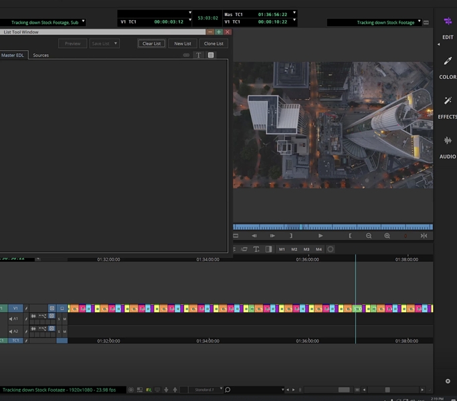Zoom out with the minus magnifier icon
457x401 pixels.
[x=369, y=236]
